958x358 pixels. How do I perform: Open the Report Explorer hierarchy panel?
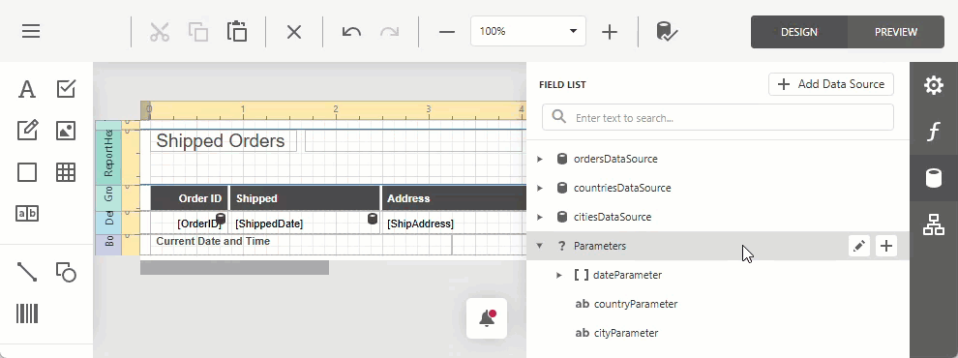pyautogui.click(x=934, y=224)
